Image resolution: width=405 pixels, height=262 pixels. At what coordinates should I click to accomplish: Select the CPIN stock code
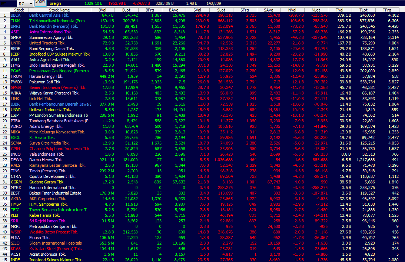(15, 149)
